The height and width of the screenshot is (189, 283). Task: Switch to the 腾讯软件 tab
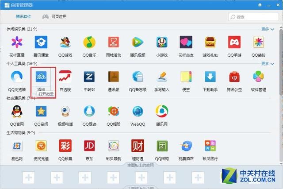click(23, 17)
